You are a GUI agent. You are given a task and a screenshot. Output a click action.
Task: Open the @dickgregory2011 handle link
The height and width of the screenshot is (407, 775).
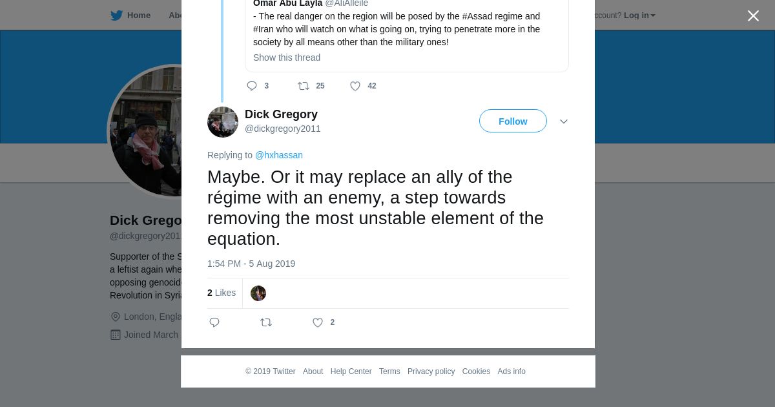pos(283,129)
